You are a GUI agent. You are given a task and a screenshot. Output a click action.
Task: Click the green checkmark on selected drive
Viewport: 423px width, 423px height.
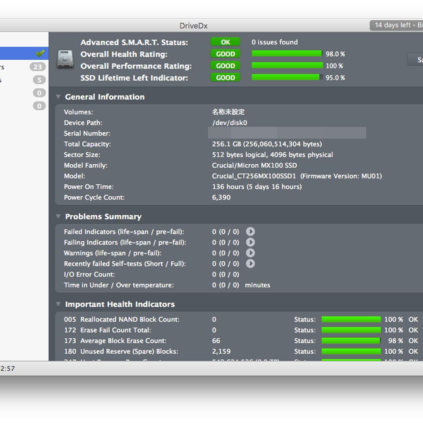pyautogui.click(x=40, y=53)
